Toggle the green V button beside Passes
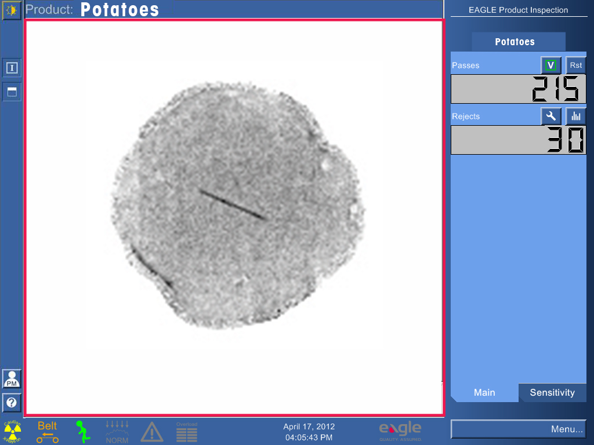Screen dimensions: 594x445 pyautogui.click(x=550, y=65)
